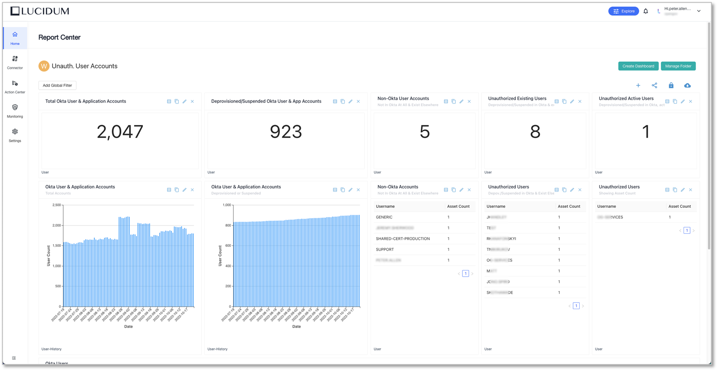Go to next page in Non-Okta Accounts table
This screenshot has height=371, width=718.
coord(472,274)
